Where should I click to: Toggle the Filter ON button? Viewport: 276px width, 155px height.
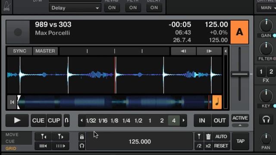(x=133, y=8)
